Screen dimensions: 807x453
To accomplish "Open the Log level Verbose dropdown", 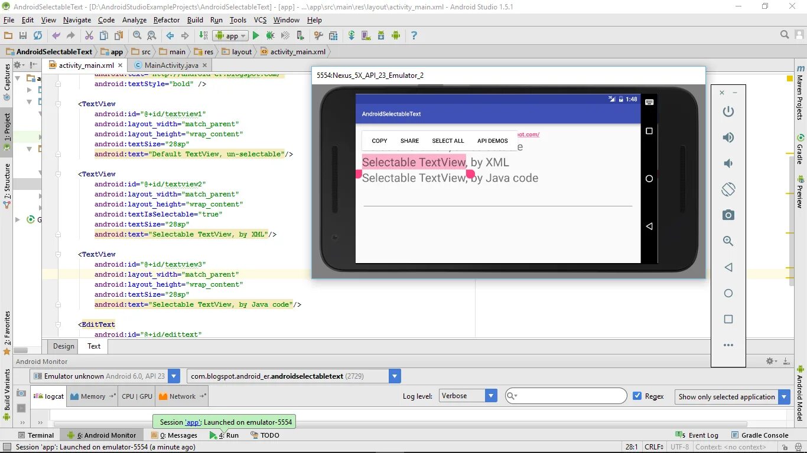I will tap(468, 396).
